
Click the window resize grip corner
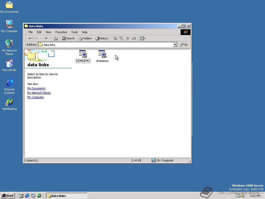point(189,161)
